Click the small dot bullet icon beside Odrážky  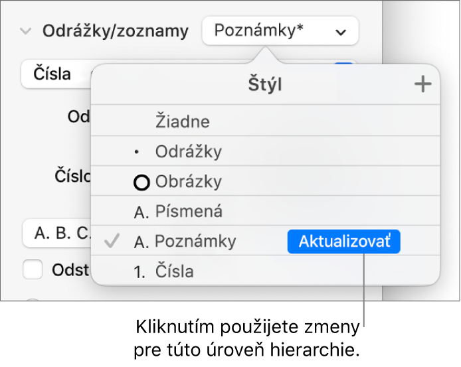click(x=138, y=153)
